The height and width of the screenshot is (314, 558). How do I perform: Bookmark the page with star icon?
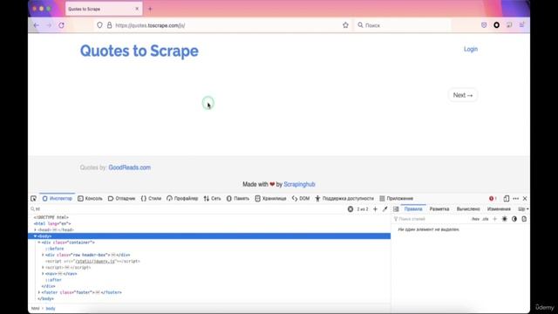coord(345,25)
